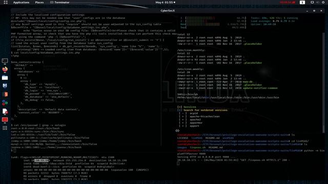Close the CyberSecX window

pos(321,11)
